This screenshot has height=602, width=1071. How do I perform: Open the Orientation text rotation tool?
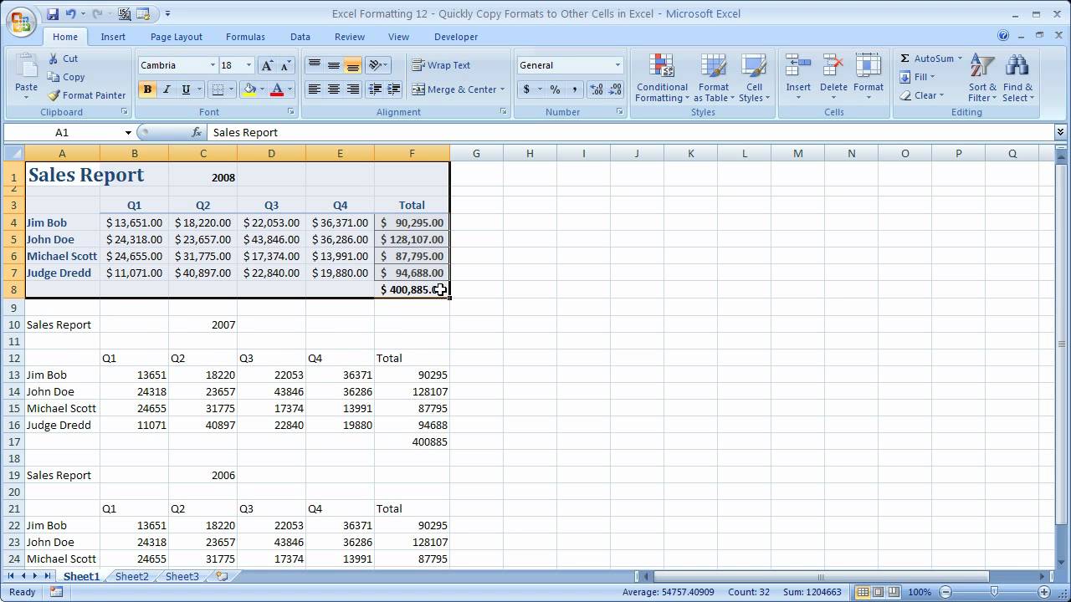point(377,65)
